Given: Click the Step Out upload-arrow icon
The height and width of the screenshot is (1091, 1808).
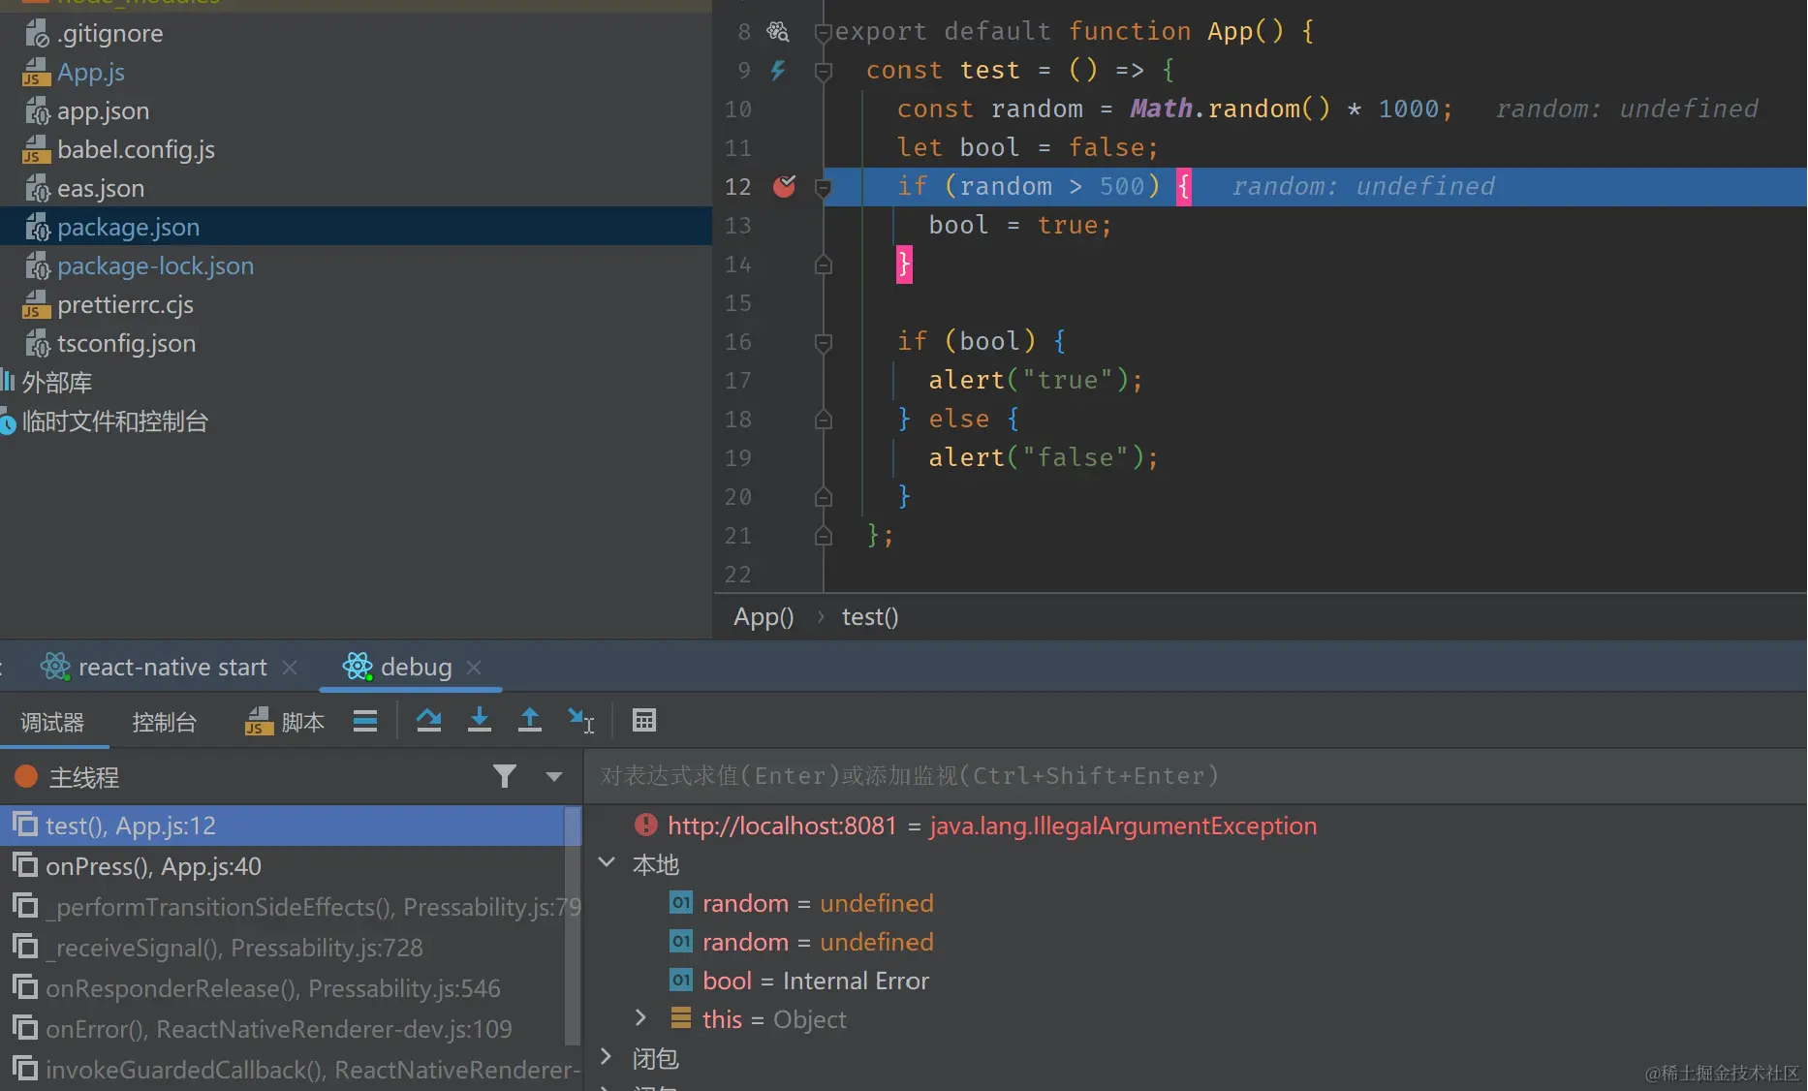Looking at the screenshot, I should pos(529,720).
